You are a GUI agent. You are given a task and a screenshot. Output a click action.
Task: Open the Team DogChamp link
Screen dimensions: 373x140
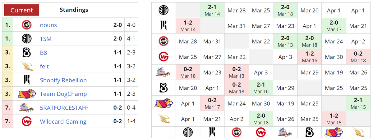click(63, 94)
